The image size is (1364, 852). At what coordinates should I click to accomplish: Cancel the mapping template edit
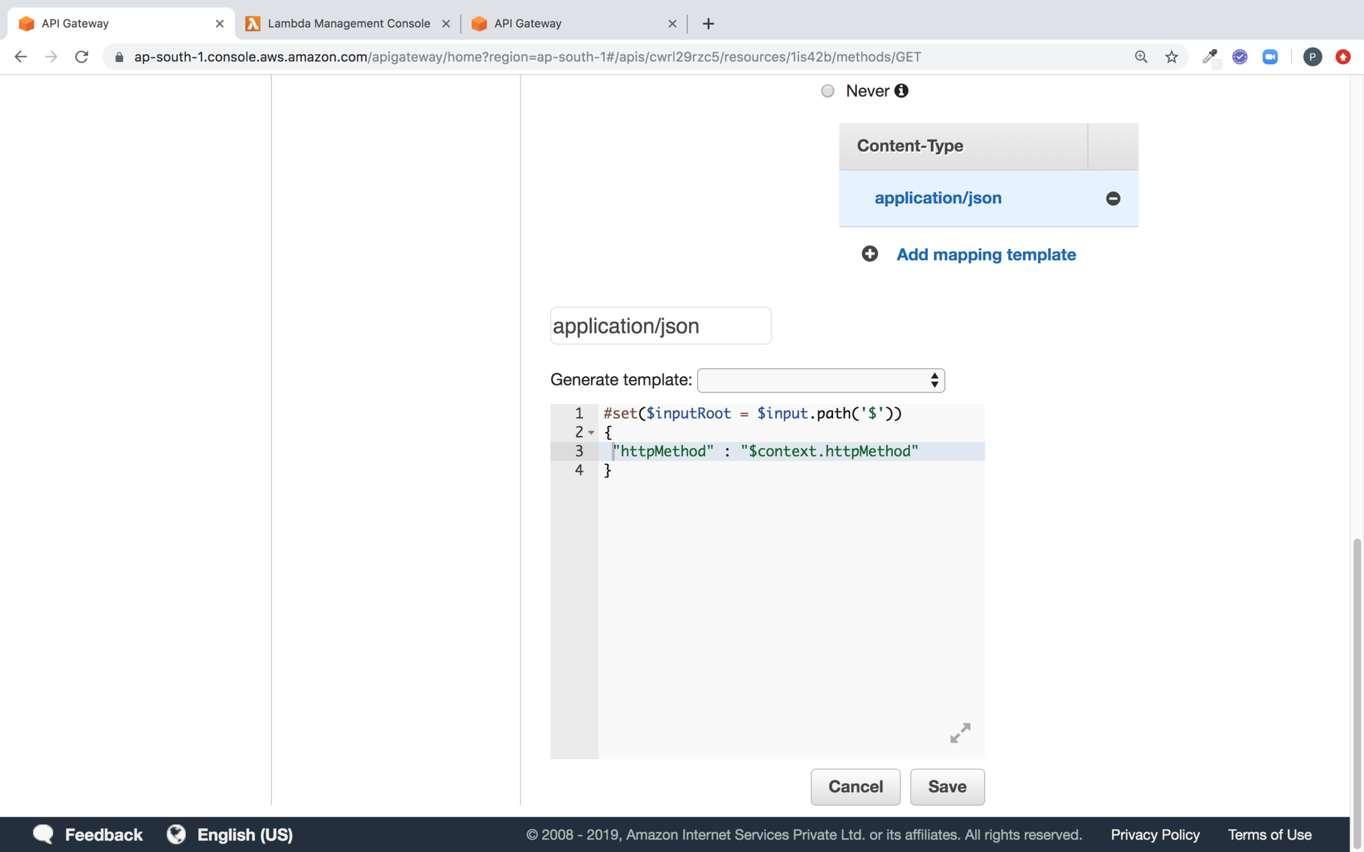click(855, 786)
